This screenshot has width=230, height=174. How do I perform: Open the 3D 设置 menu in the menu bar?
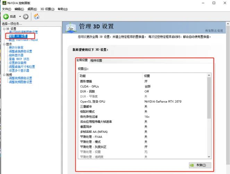[47, 9]
